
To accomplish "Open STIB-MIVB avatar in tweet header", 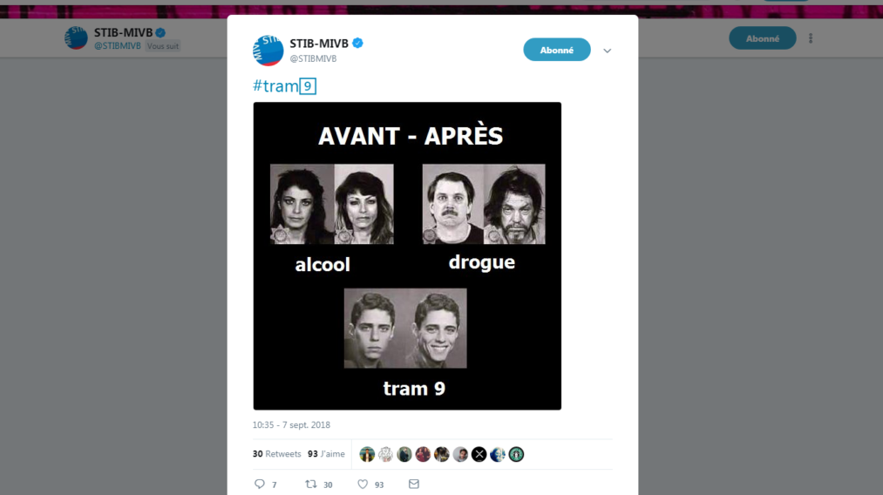I will coord(268,51).
